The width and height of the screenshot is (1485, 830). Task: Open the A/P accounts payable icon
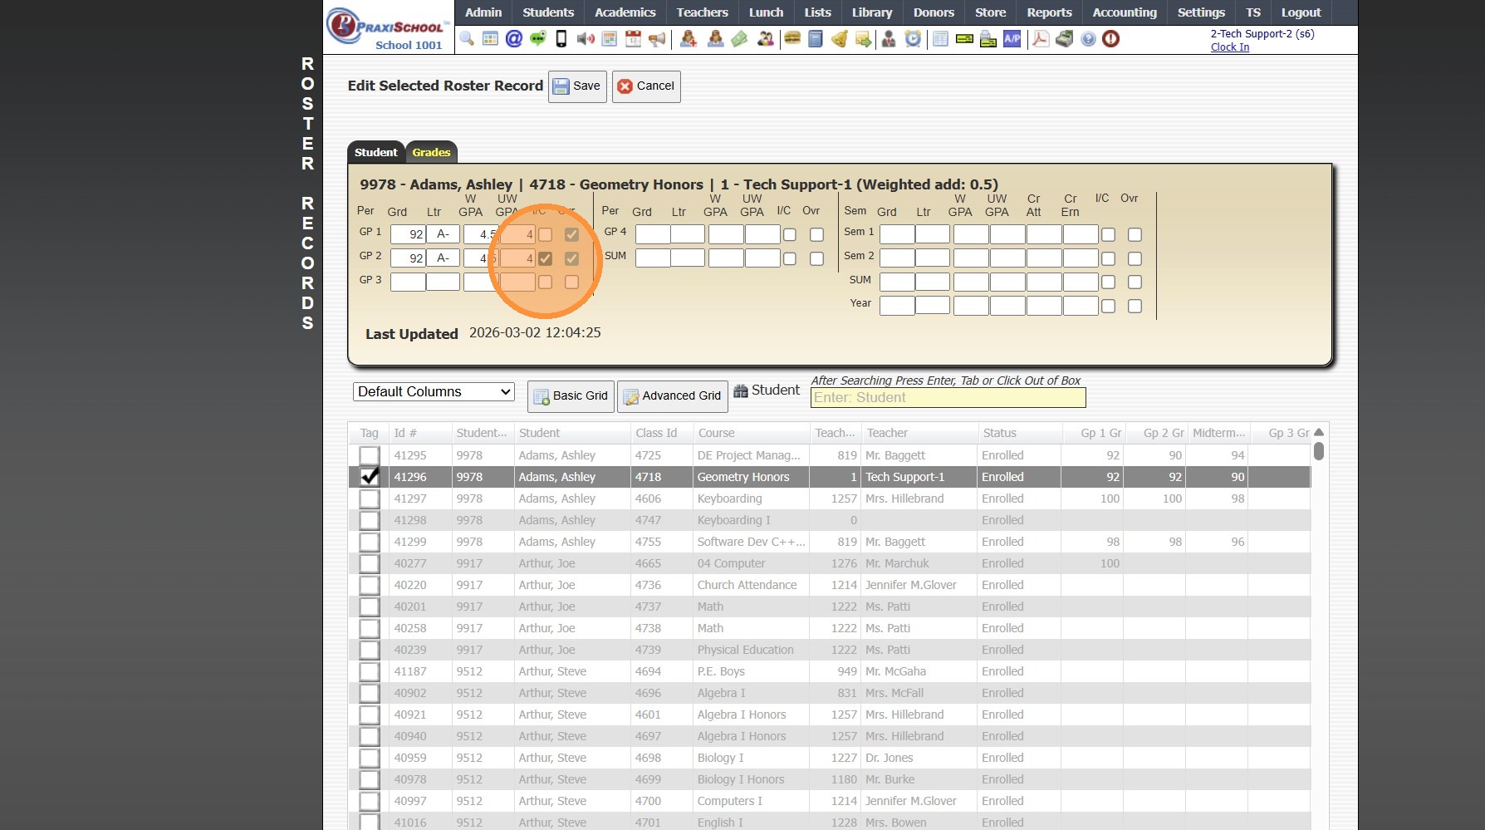1012,39
